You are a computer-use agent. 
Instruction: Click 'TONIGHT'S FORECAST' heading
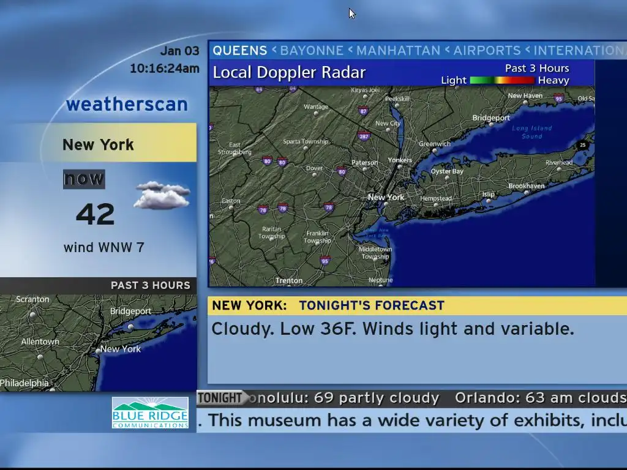(372, 305)
